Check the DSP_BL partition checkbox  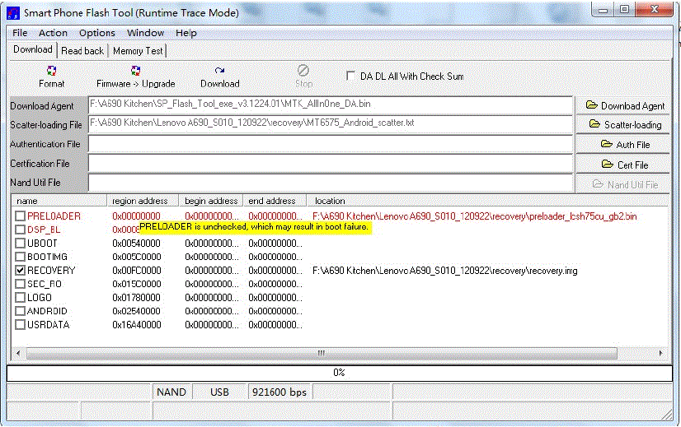(20, 230)
